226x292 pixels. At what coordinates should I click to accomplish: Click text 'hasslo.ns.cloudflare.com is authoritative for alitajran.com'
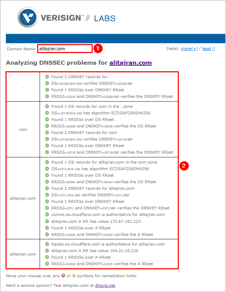108,244
